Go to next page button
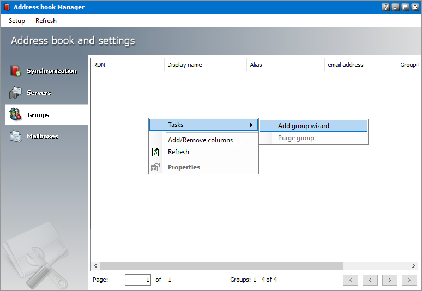422x291 pixels. click(390, 280)
